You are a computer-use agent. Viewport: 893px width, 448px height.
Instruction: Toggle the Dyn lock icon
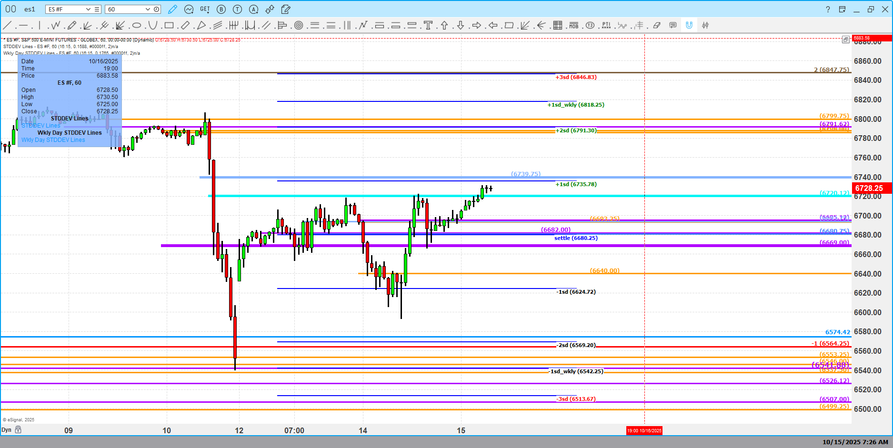coord(18,430)
